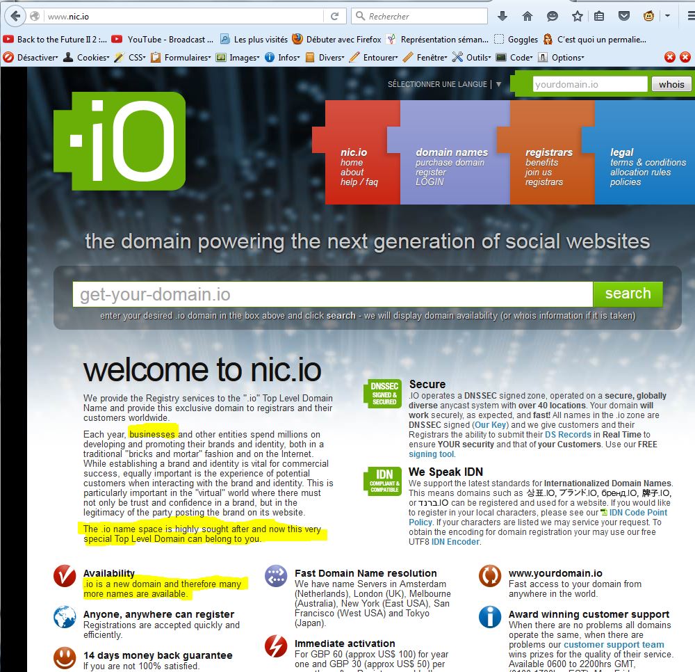Open Infos developer toolbar menu
Viewport: 695px width, 672px height.
[282, 57]
